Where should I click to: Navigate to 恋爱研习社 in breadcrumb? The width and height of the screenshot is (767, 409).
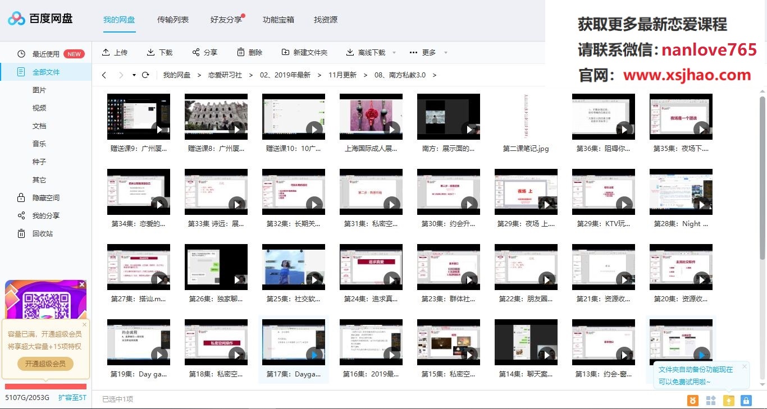225,75
